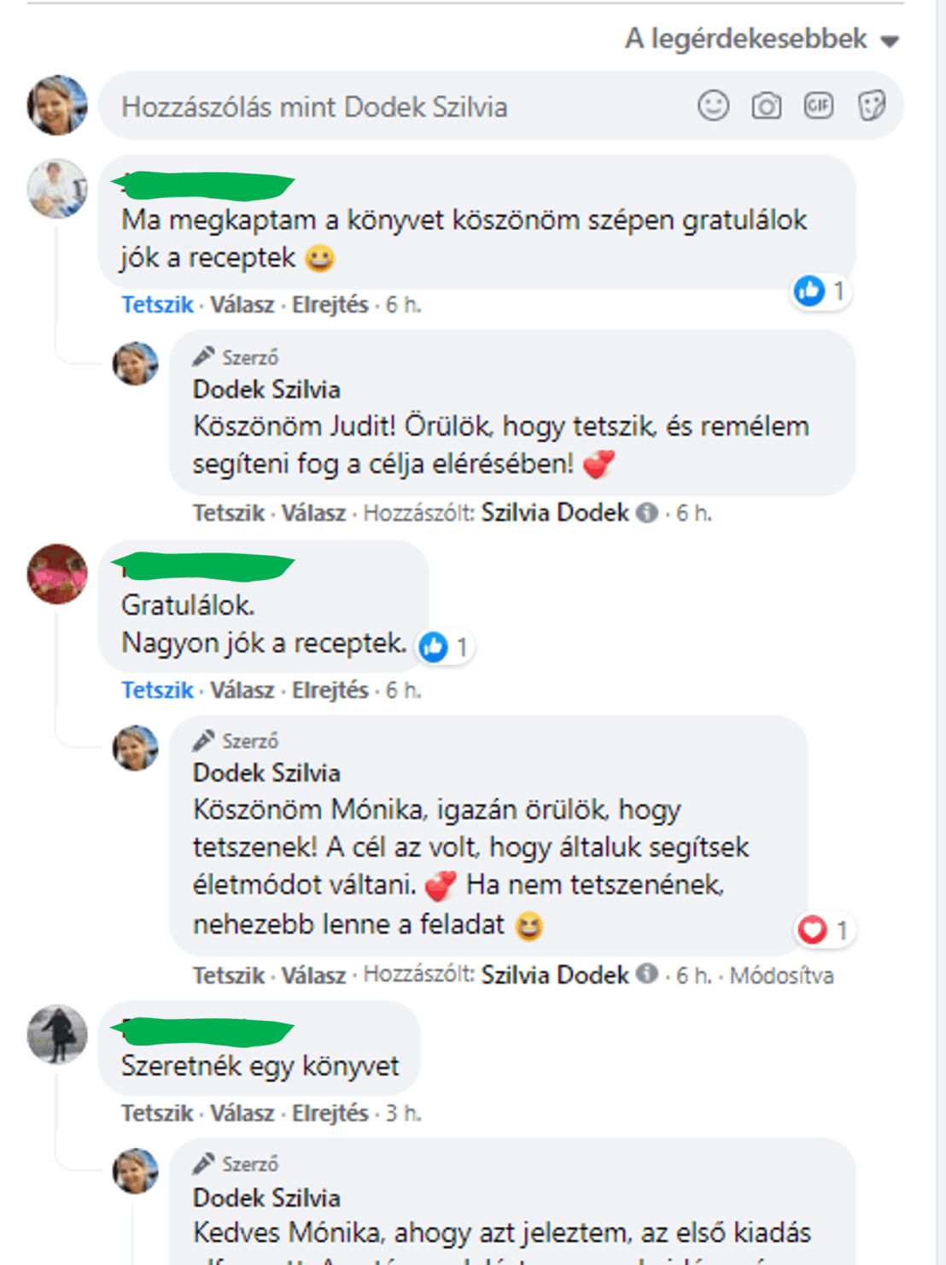The image size is (946, 1265).
Task: Open Dodek Szilvia name on Köszönöm Judit reply
Action: [x=266, y=389]
